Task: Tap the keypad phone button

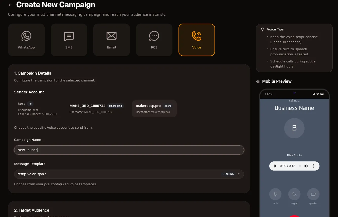Action: (294, 194)
